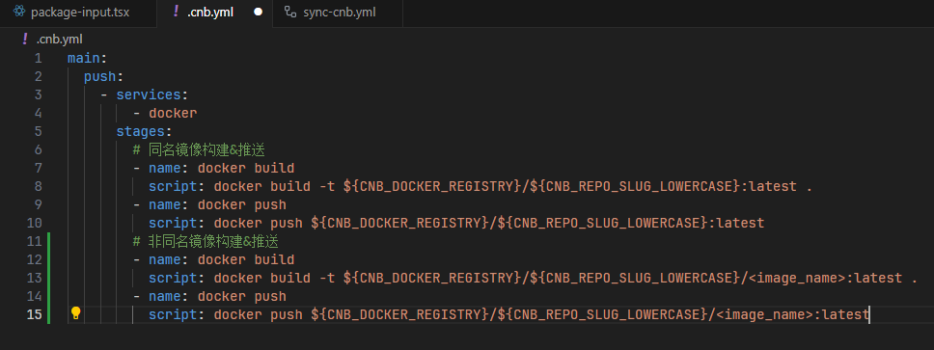The image size is (934, 350).
Task: Click the green change marker beside line 11
Action: click(48, 241)
